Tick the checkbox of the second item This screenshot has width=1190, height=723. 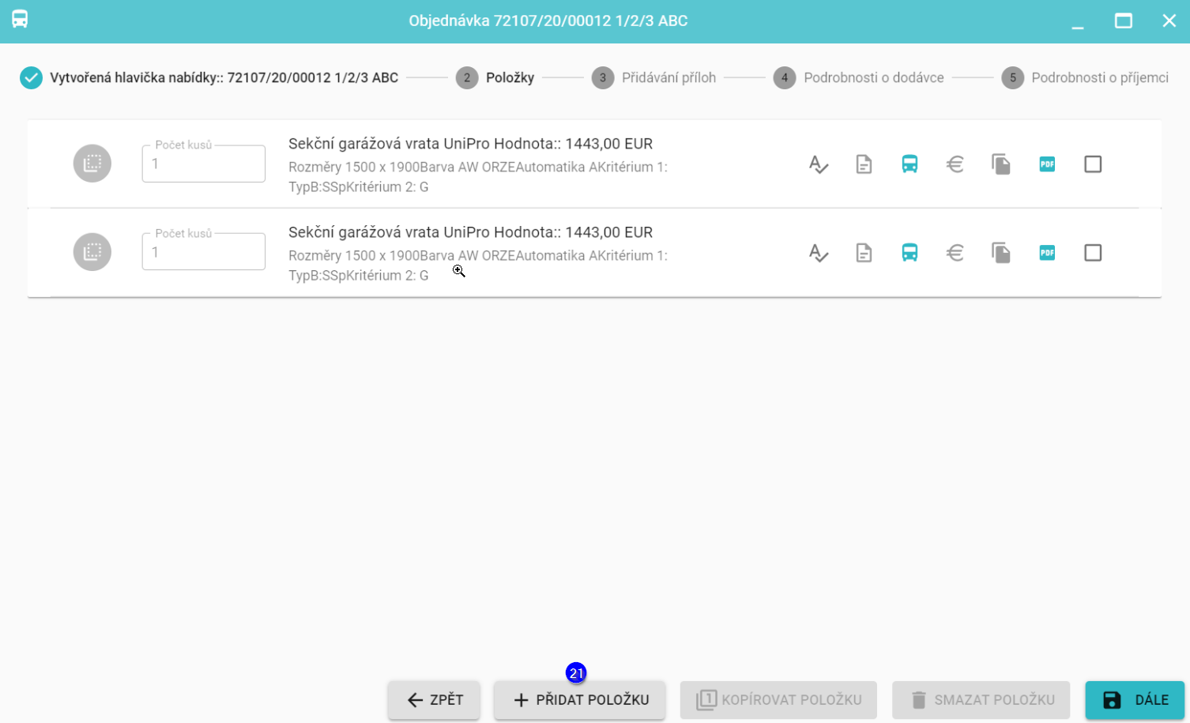pyautogui.click(x=1093, y=253)
